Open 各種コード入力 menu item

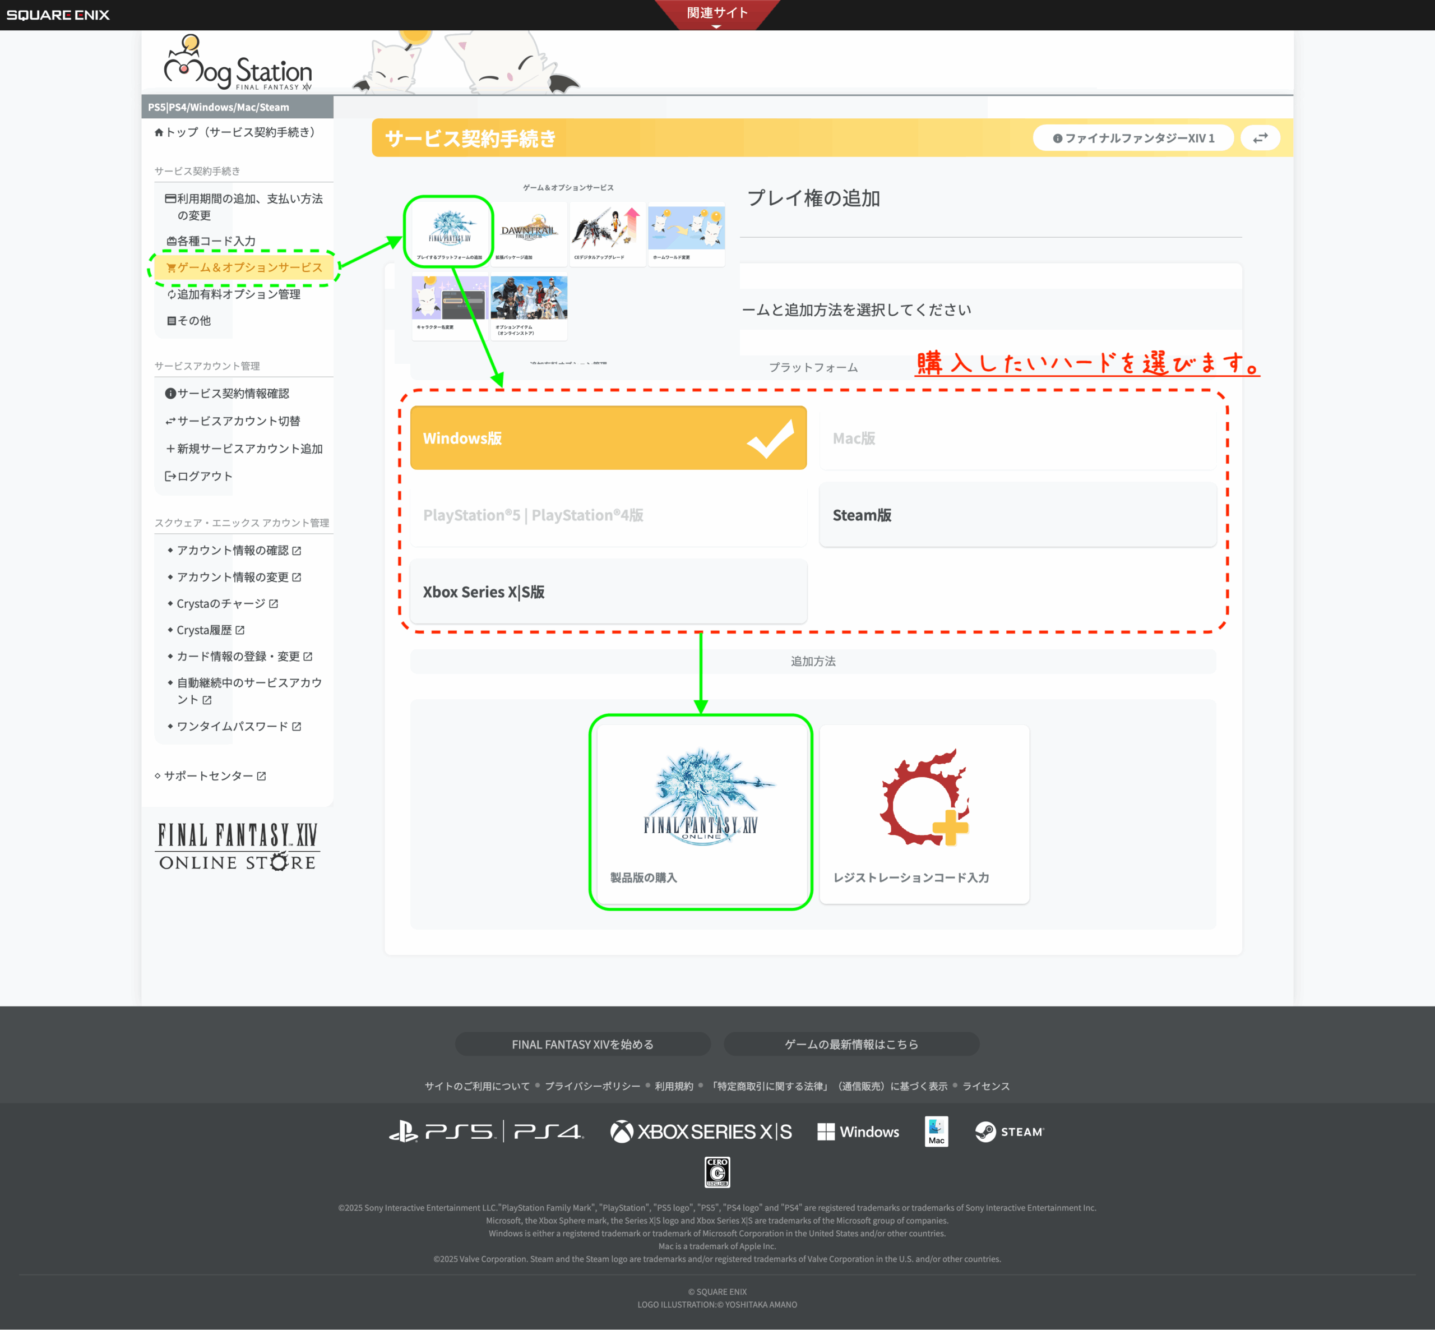[211, 241]
